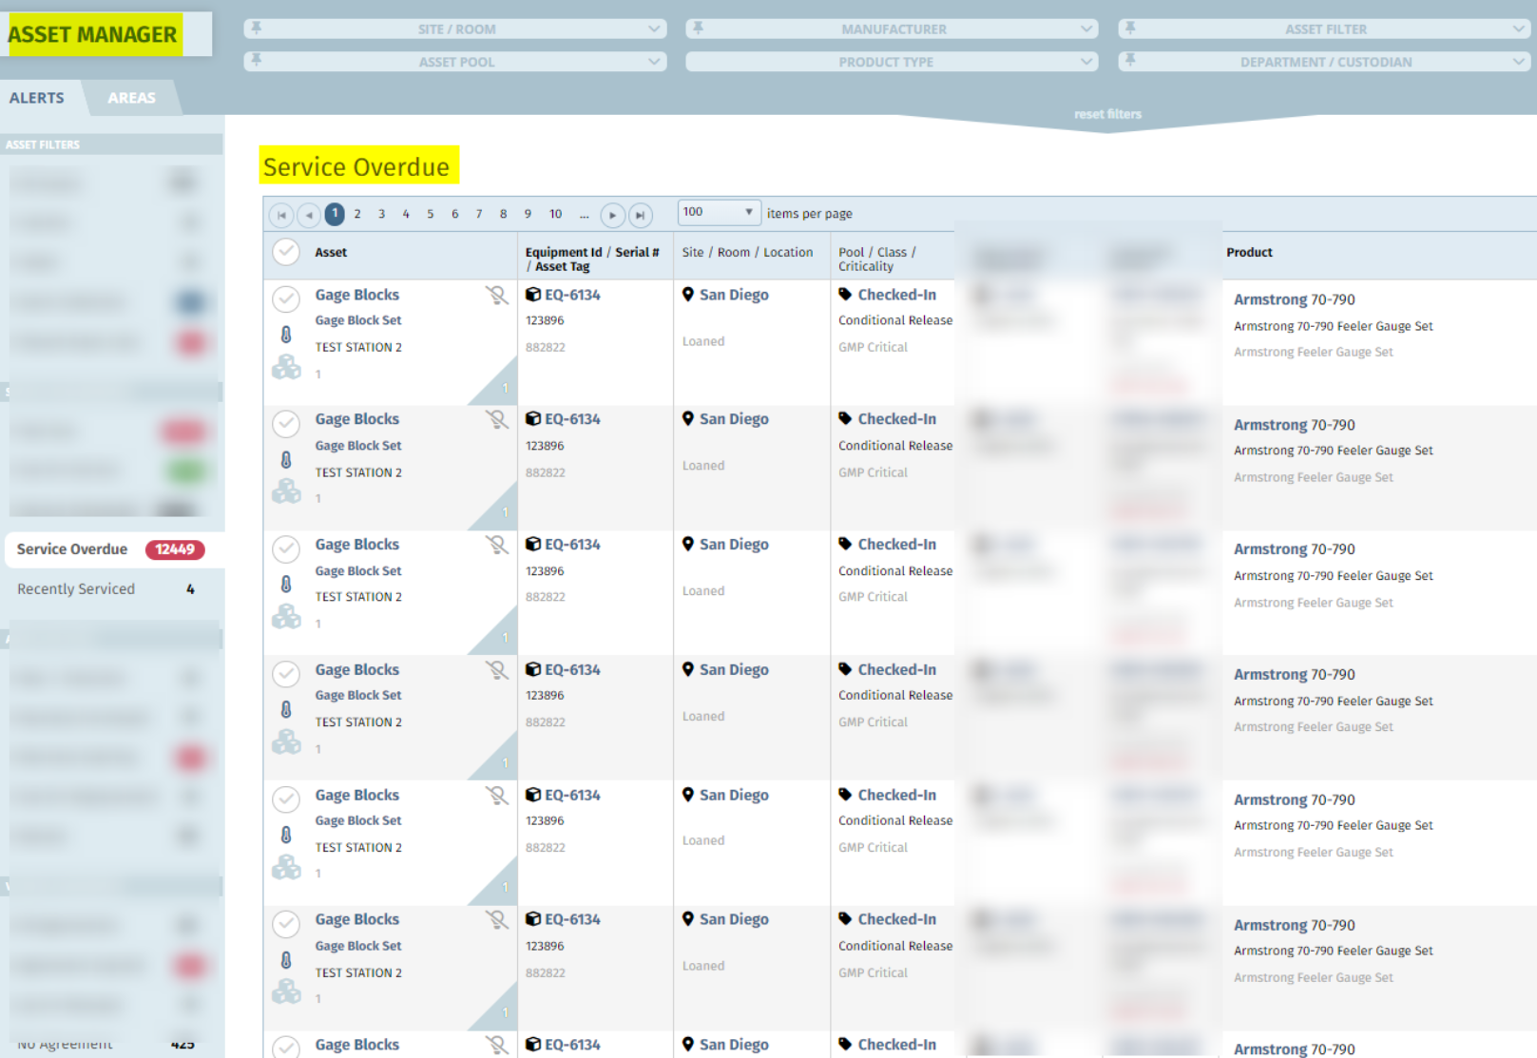The image size is (1537, 1058).
Task: Click stacked cubes icon in fifth row
Action: [286, 867]
